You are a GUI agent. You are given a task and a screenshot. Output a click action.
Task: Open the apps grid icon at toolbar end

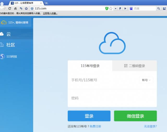click(x=164, y=9)
